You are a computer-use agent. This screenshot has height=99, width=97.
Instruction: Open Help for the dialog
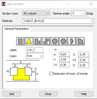tap(84, 94)
